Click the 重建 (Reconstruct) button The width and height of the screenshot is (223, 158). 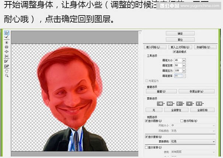(161, 91)
